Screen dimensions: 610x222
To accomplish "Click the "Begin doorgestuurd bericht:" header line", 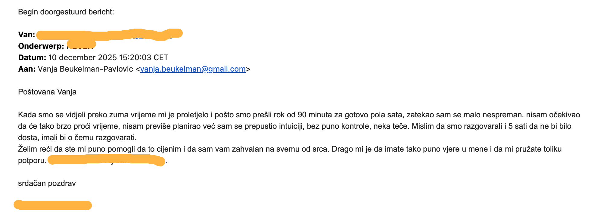I will click(x=66, y=12).
